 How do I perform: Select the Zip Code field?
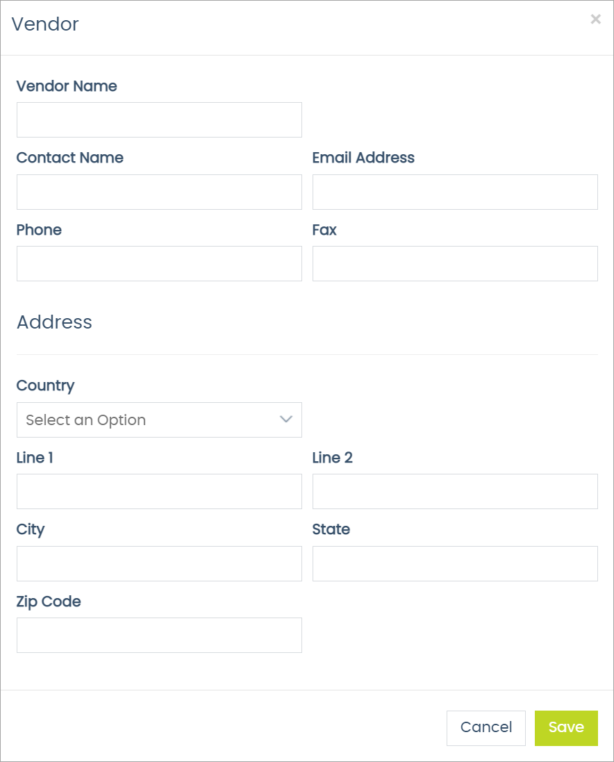click(159, 635)
